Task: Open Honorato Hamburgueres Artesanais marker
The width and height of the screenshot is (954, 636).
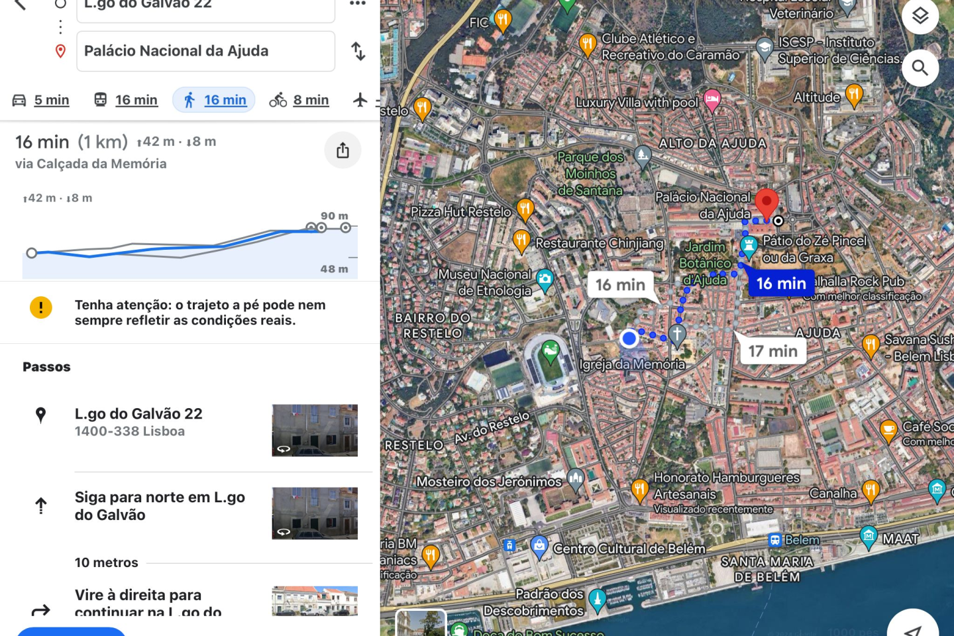Action: 639,492
